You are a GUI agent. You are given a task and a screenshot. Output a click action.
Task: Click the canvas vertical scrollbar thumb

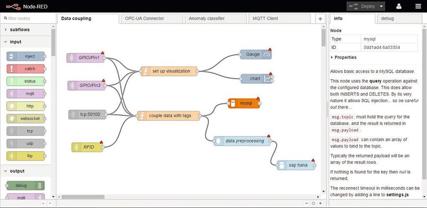click(x=323, y=37)
